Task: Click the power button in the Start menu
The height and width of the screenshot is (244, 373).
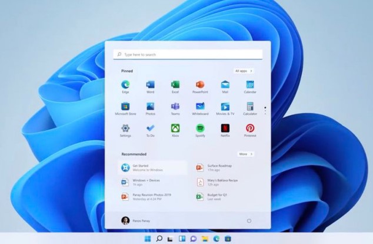Action: tap(249, 220)
